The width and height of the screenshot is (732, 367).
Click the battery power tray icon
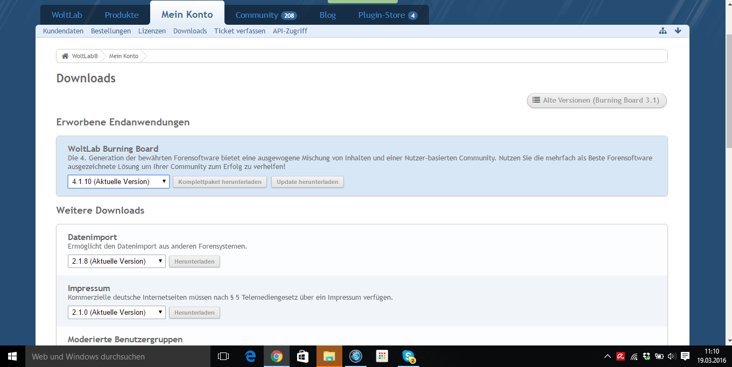pos(659,356)
